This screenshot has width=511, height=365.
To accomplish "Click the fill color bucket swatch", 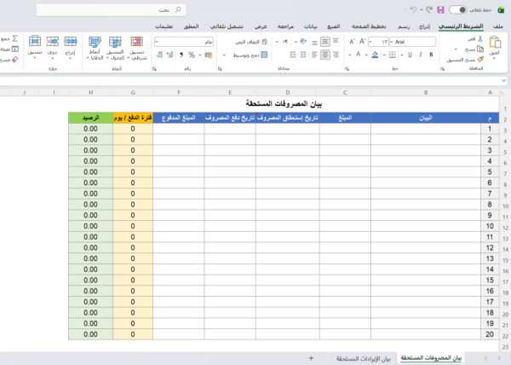I will click(373, 54).
